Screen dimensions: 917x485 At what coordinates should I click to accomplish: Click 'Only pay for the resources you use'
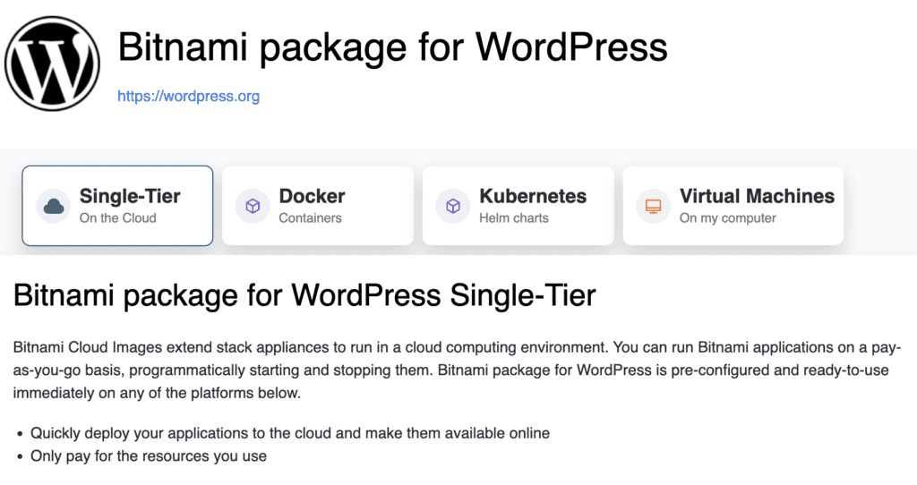coord(149,455)
